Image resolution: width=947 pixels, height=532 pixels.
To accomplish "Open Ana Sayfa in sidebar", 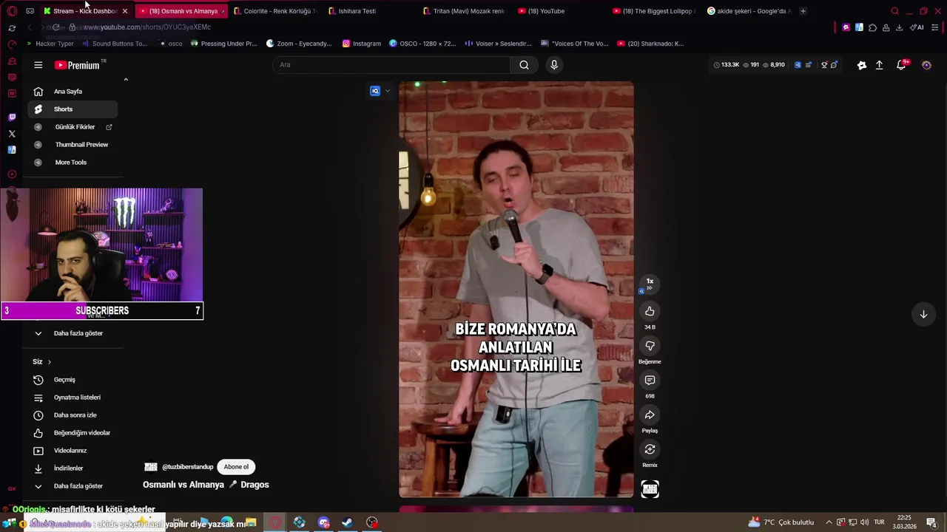I will click(73, 92).
